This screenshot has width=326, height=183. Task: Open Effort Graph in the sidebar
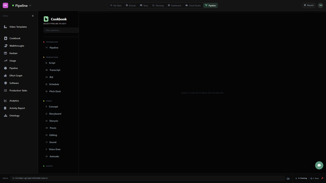tap(13, 76)
